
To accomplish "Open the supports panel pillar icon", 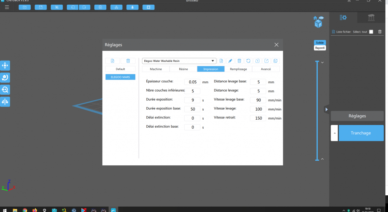I will (371, 17).
